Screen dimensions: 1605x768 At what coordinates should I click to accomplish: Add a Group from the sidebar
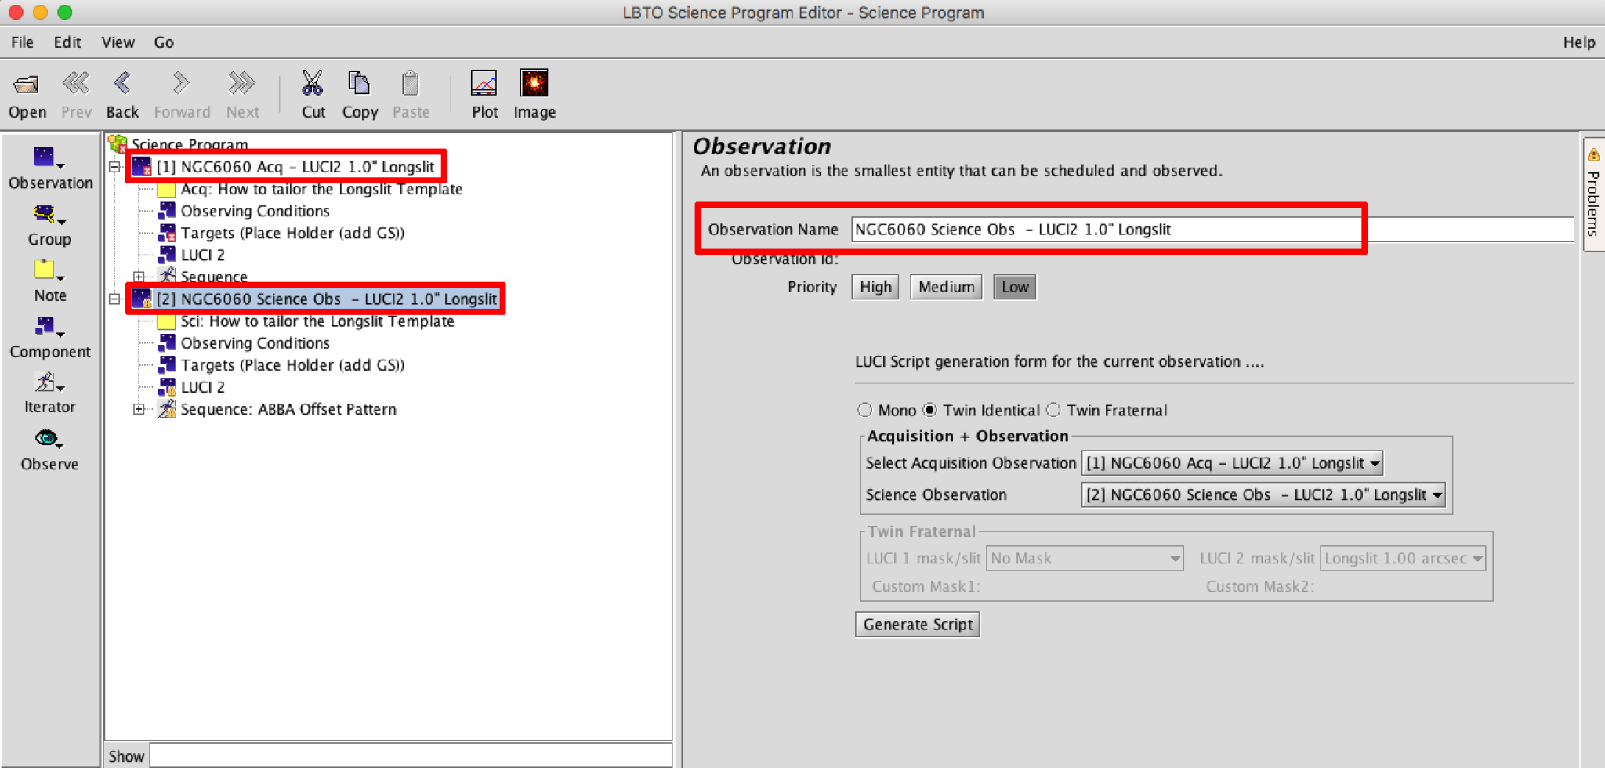click(49, 226)
